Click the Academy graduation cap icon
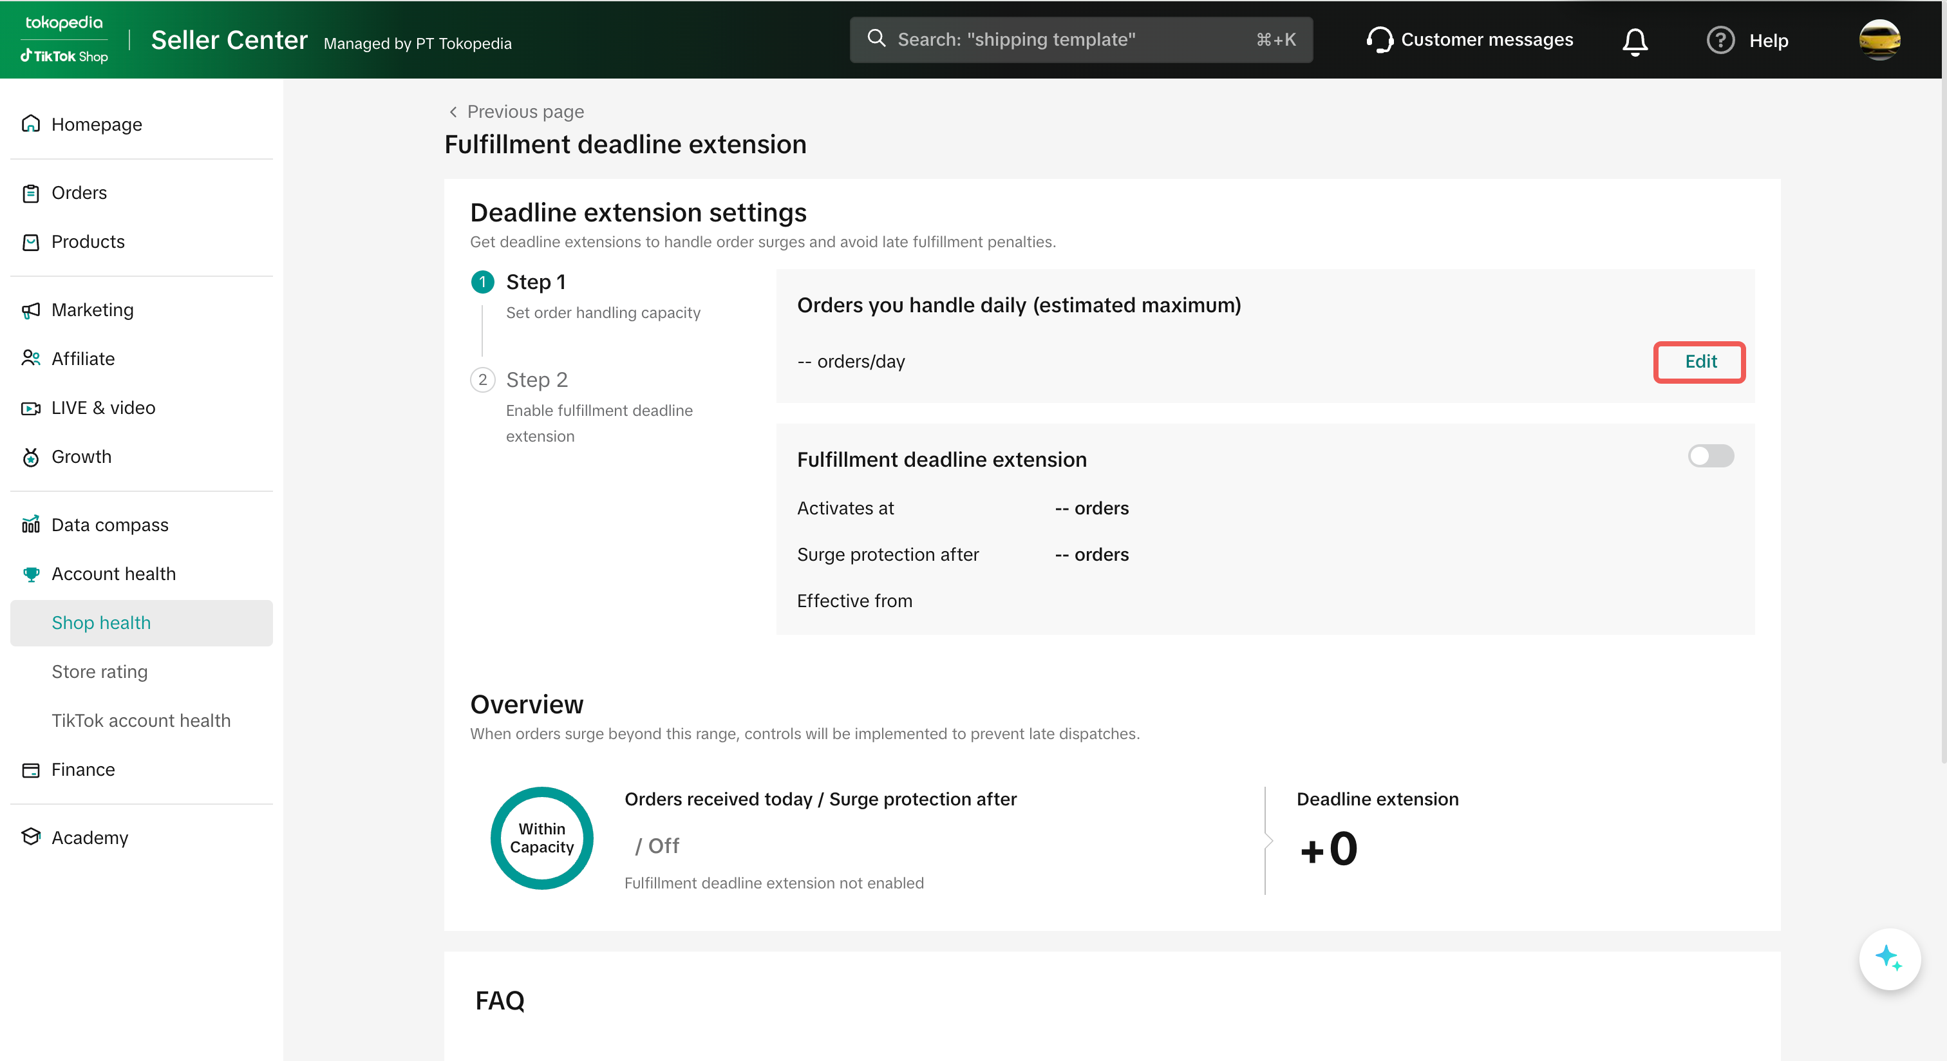Screen dimensions: 1947x1061 click(x=31, y=838)
